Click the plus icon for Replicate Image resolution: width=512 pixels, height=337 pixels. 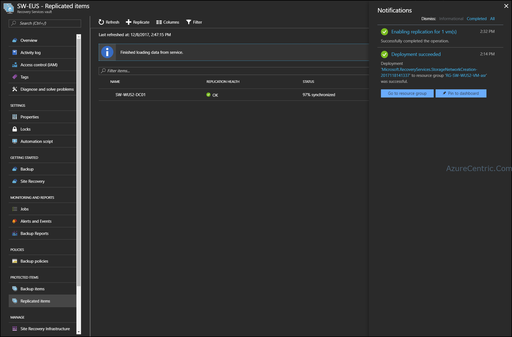pos(128,22)
